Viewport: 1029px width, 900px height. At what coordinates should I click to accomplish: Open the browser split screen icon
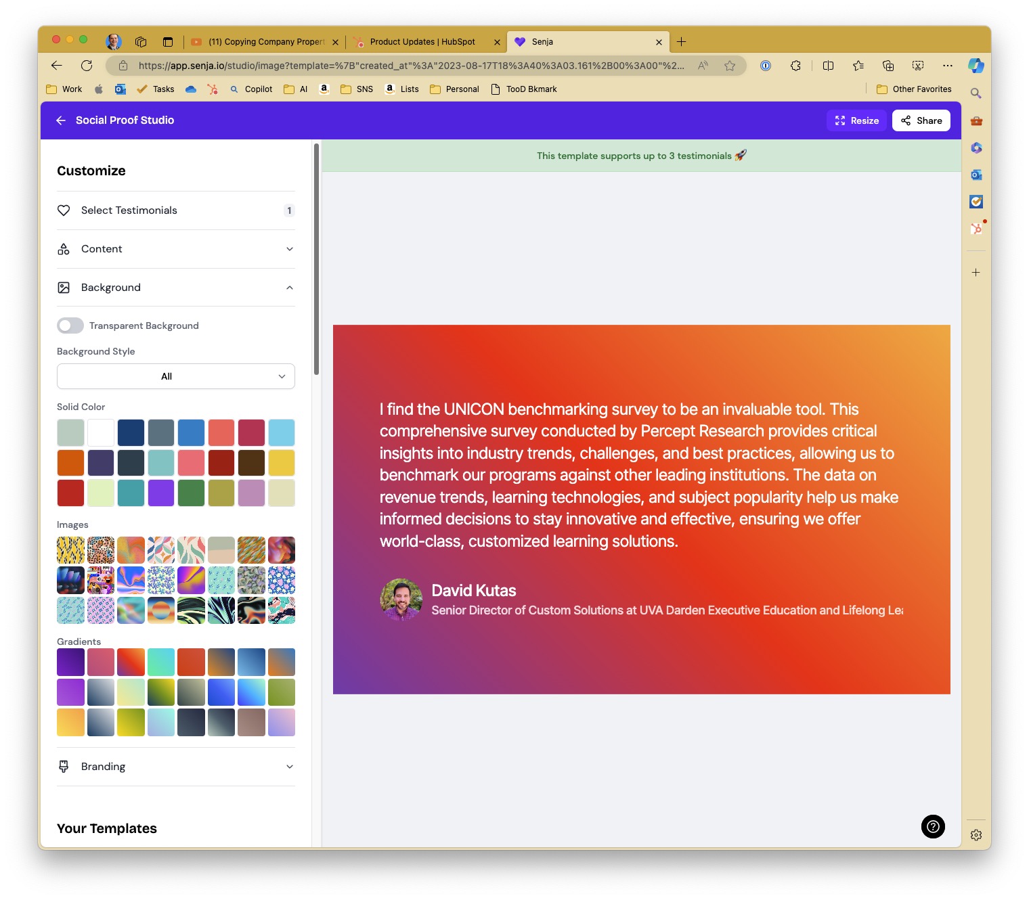pyautogui.click(x=828, y=66)
